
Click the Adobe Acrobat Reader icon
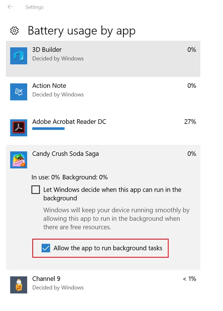[19, 128]
